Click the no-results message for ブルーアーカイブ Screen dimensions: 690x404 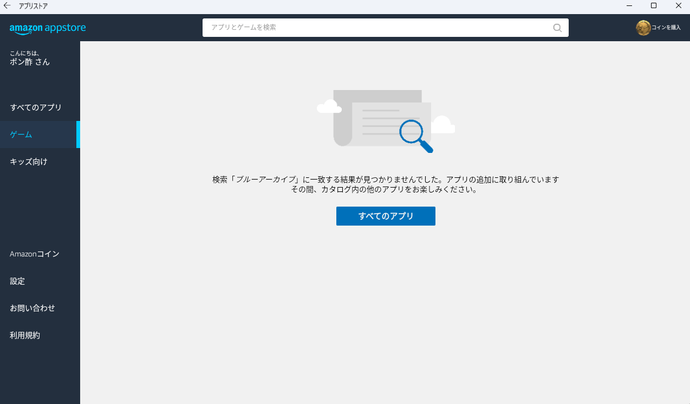pos(386,184)
